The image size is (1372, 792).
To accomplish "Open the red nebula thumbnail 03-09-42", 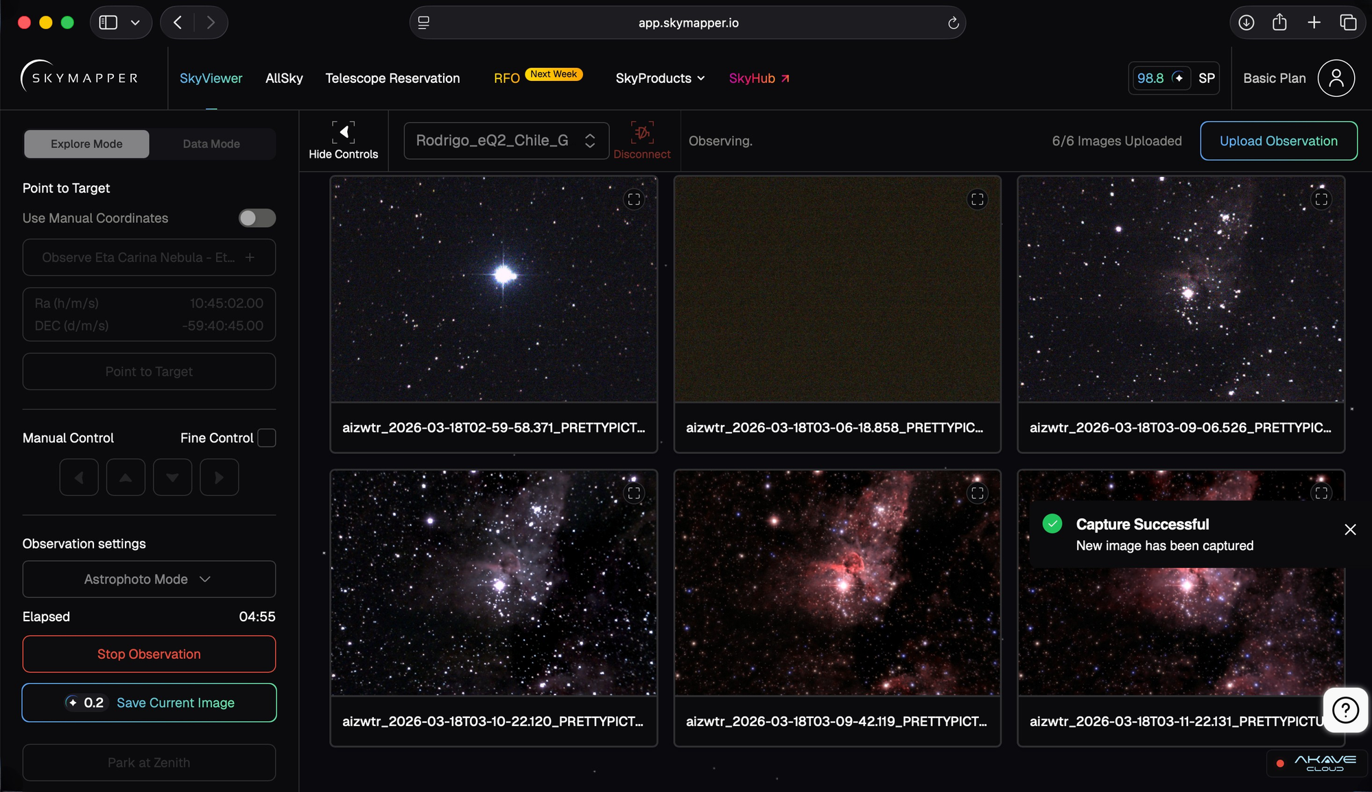I will click(836, 583).
